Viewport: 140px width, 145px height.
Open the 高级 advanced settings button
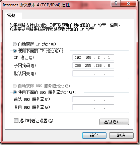[x=114, y=122]
